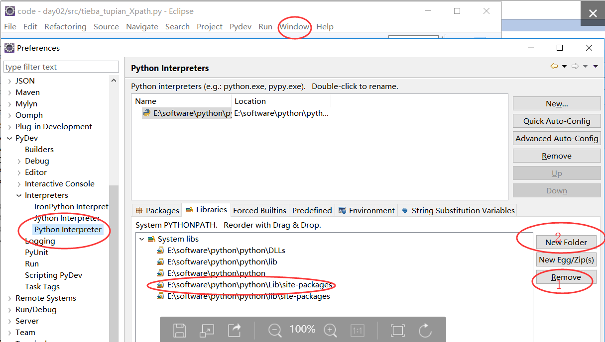605x342 pixels.
Task: Select Logging under PyDev
Action: click(40, 241)
